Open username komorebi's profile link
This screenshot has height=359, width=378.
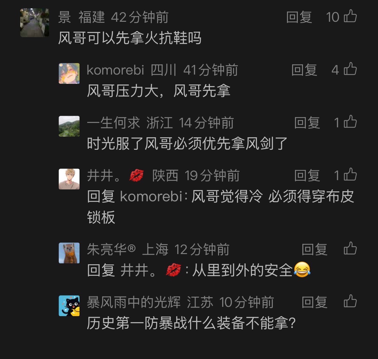(x=115, y=70)
